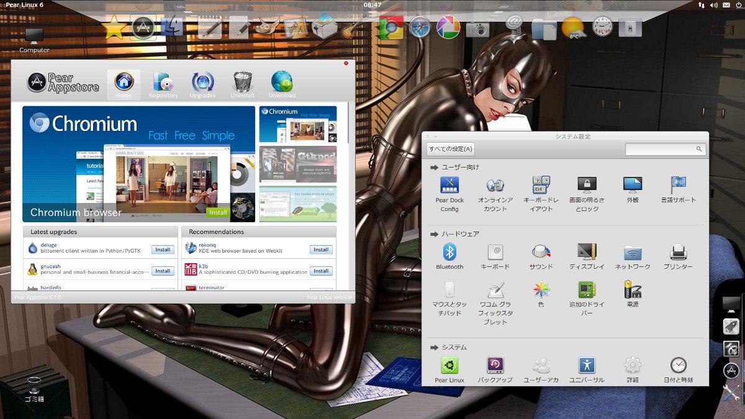Launch Appstore from the top dock
Image resolution: width=745 pixels, height=419 pixels.
click(x=143, y=27)
